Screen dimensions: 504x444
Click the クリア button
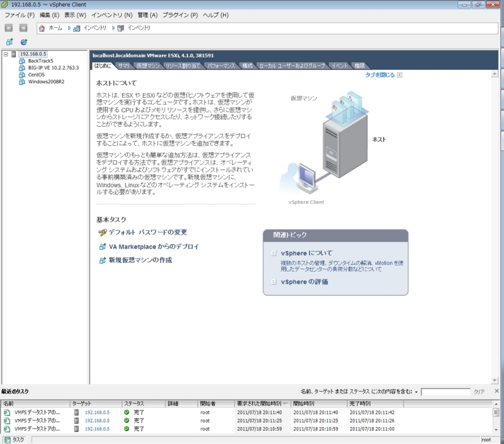(x=479, y=392)
